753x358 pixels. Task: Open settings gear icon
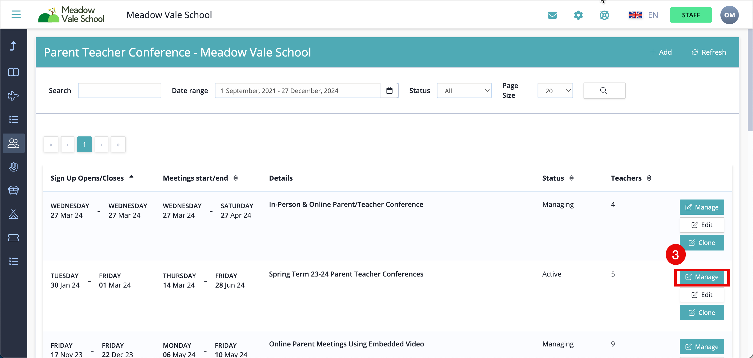pos(578,15)
